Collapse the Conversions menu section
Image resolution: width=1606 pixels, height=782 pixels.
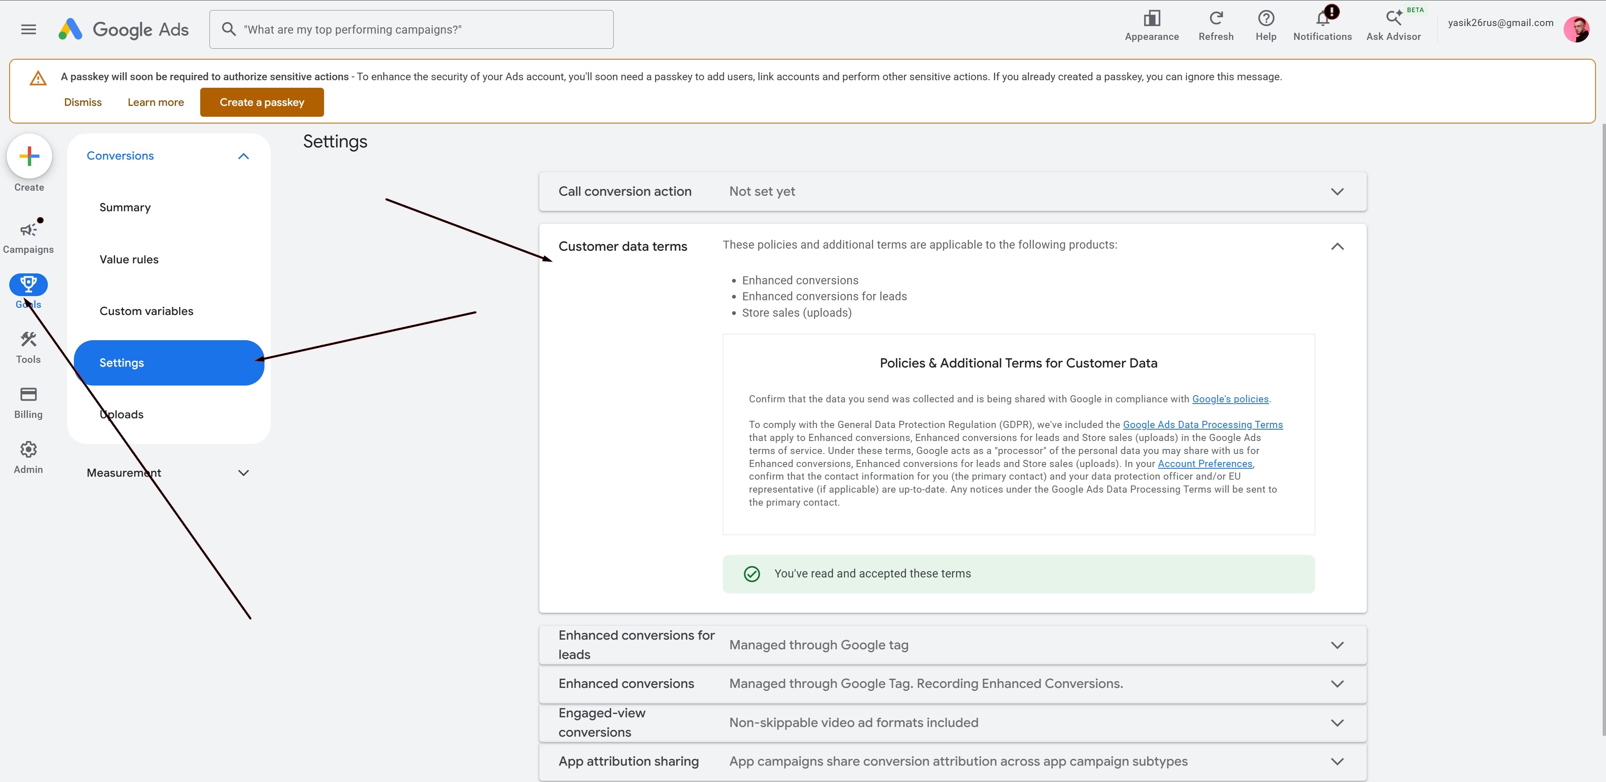click(244, 156)
